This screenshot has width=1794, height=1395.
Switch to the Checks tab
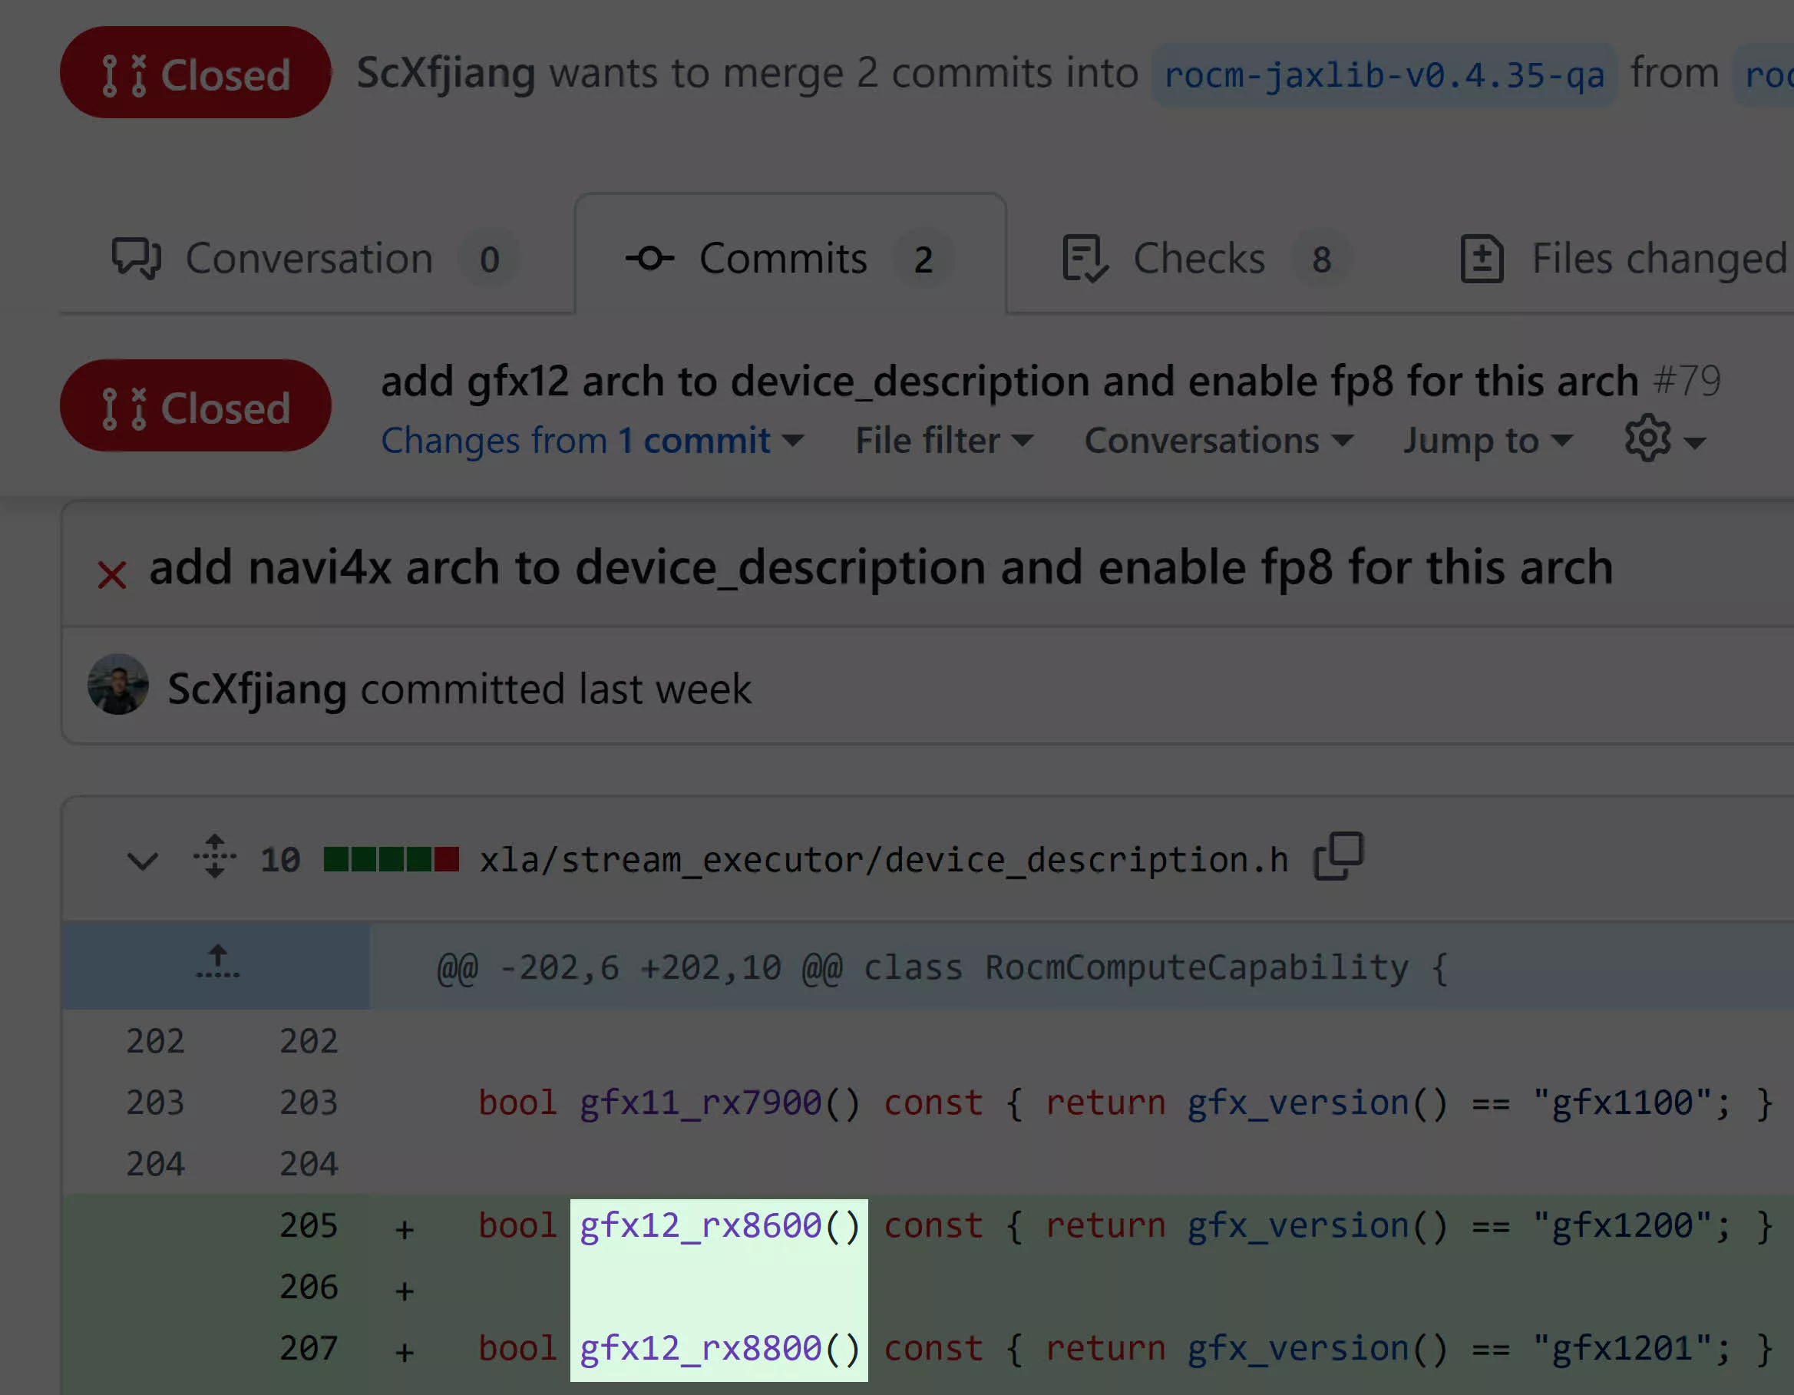coord(1198,259)
